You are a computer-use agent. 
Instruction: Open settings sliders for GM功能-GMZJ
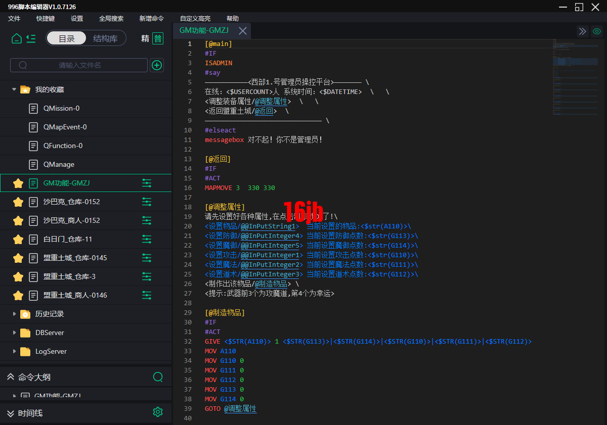tap(147, 183)
